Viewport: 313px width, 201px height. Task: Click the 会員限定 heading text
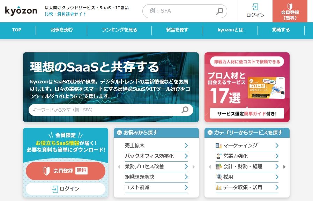pos(66,135)
